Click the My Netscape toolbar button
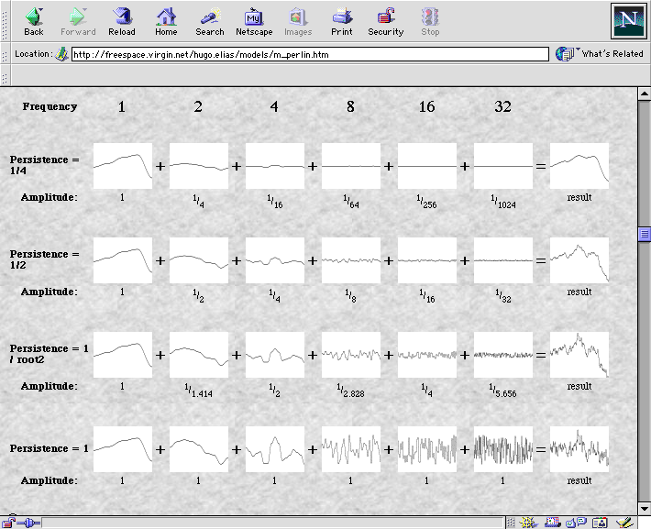Image resolution: width=651 pixels, height=529 pixels. [x=254, y=21]
